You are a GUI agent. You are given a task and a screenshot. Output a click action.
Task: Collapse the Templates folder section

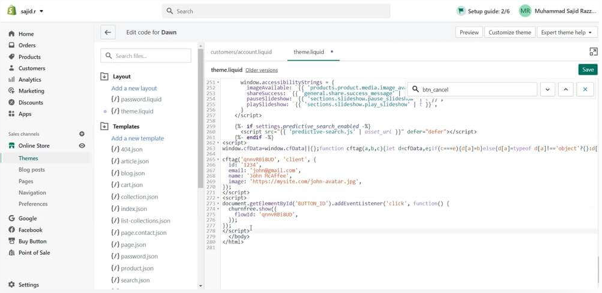[104, 126]
